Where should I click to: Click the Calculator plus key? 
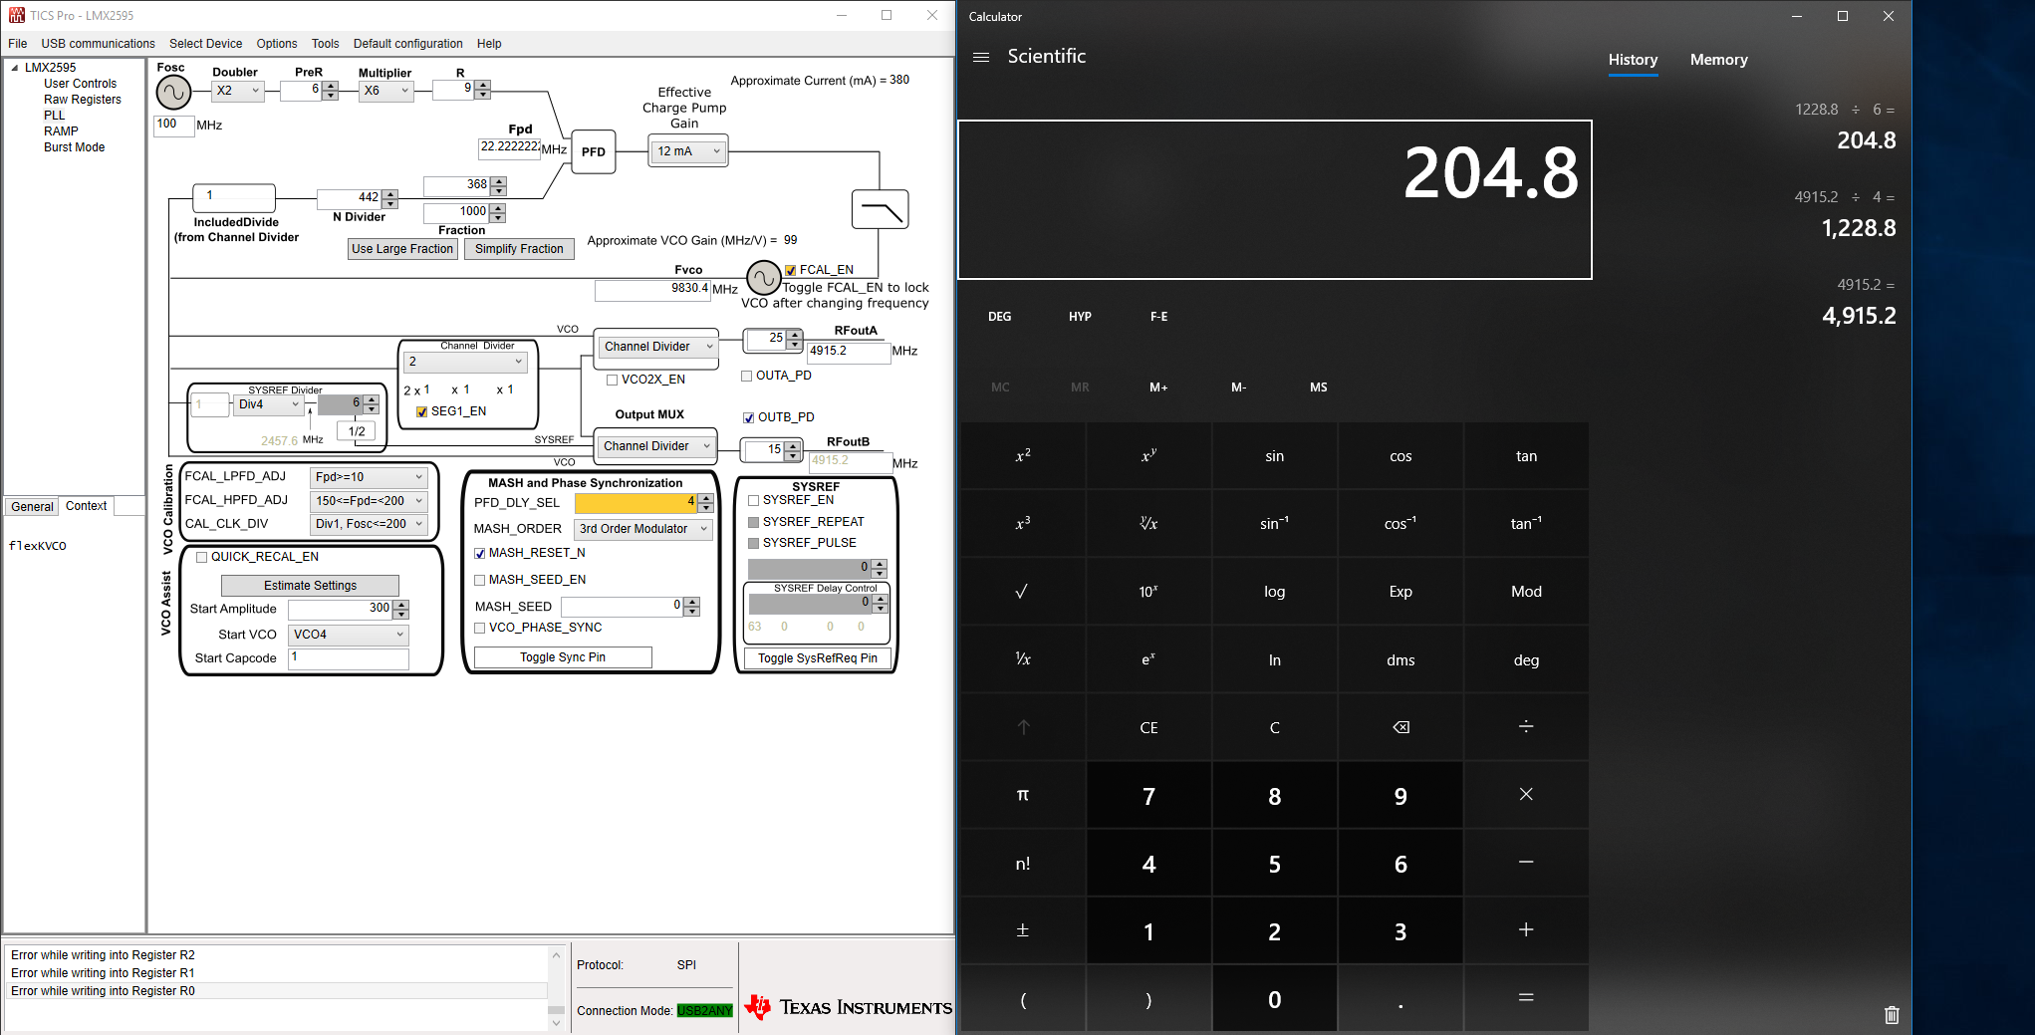1526,930
